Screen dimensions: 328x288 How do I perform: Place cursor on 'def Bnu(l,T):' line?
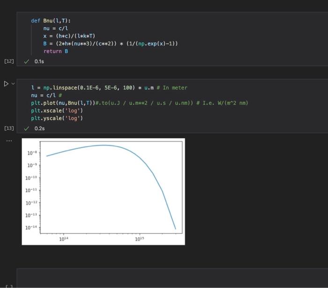[x=51, y=21]
